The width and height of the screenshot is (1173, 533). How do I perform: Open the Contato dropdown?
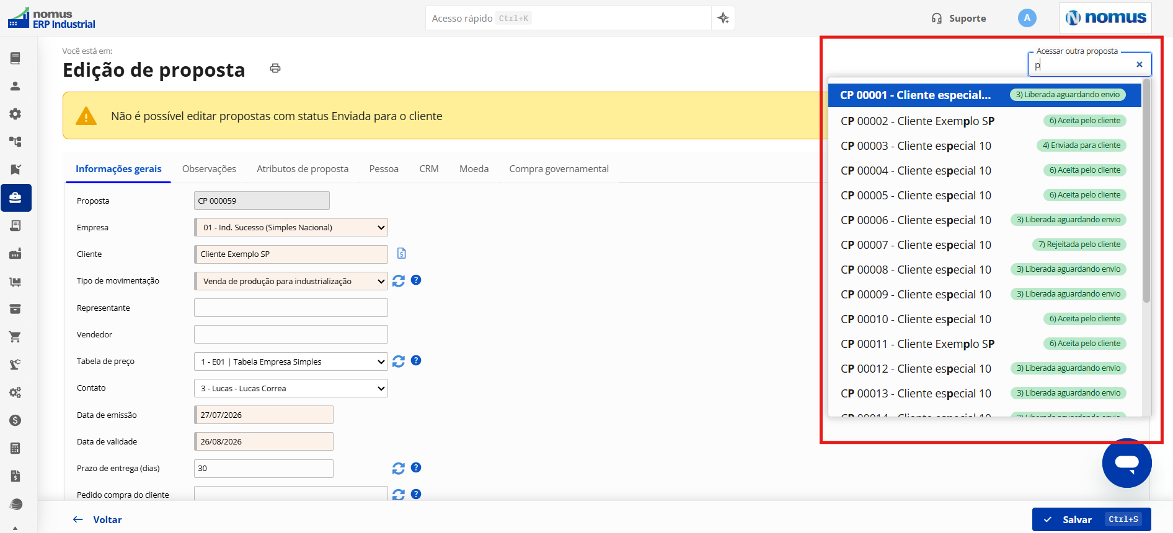click(x=291, y=388)
